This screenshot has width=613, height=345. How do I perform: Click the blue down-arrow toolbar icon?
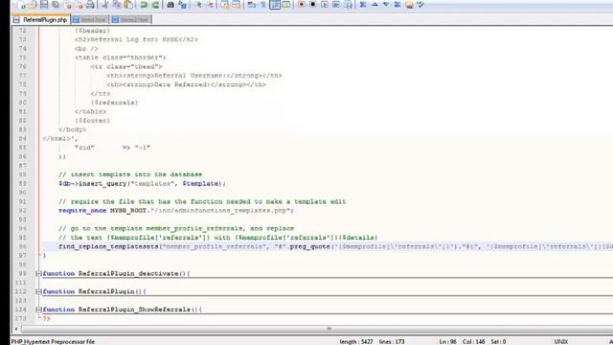386,5
